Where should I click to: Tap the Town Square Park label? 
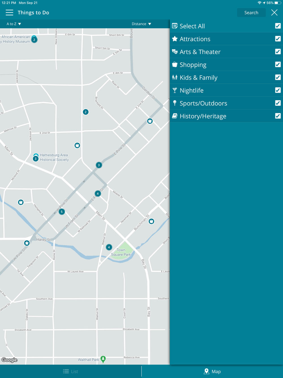121,252
